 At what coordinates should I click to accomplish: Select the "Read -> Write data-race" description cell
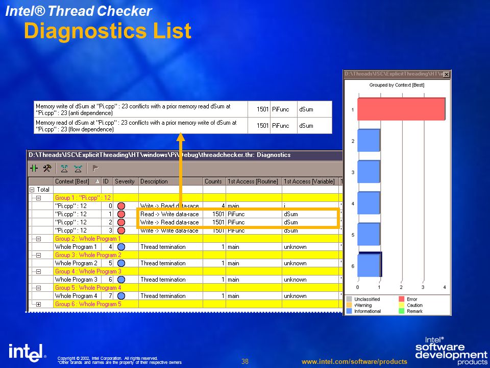169,214
